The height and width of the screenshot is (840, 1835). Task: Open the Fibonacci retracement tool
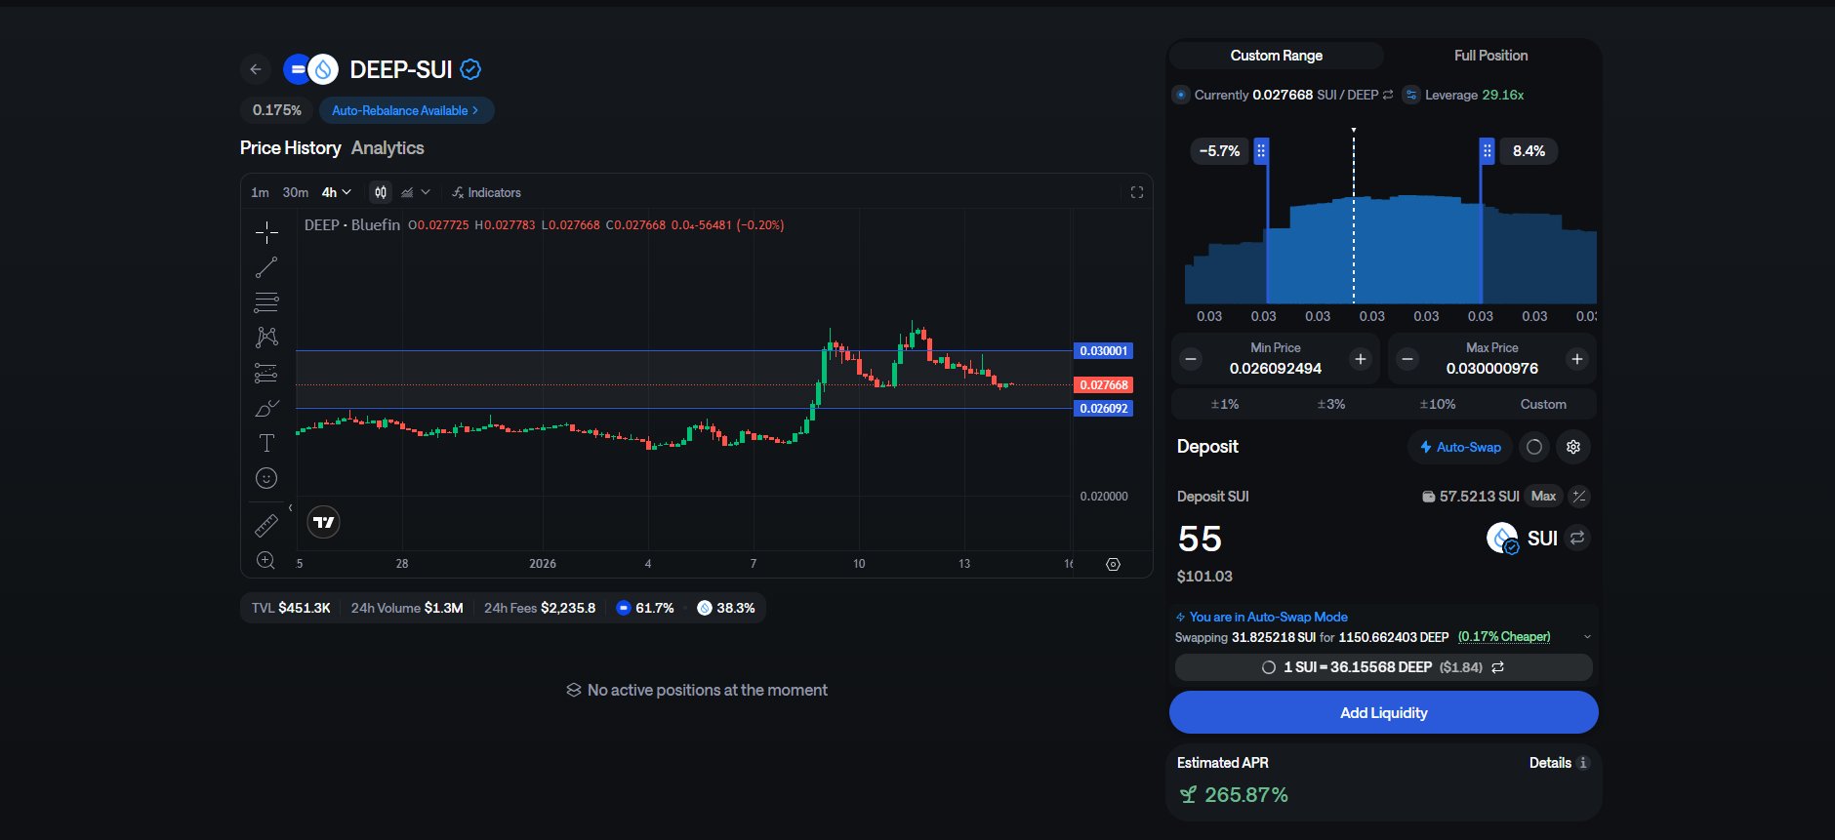point(266,302)
